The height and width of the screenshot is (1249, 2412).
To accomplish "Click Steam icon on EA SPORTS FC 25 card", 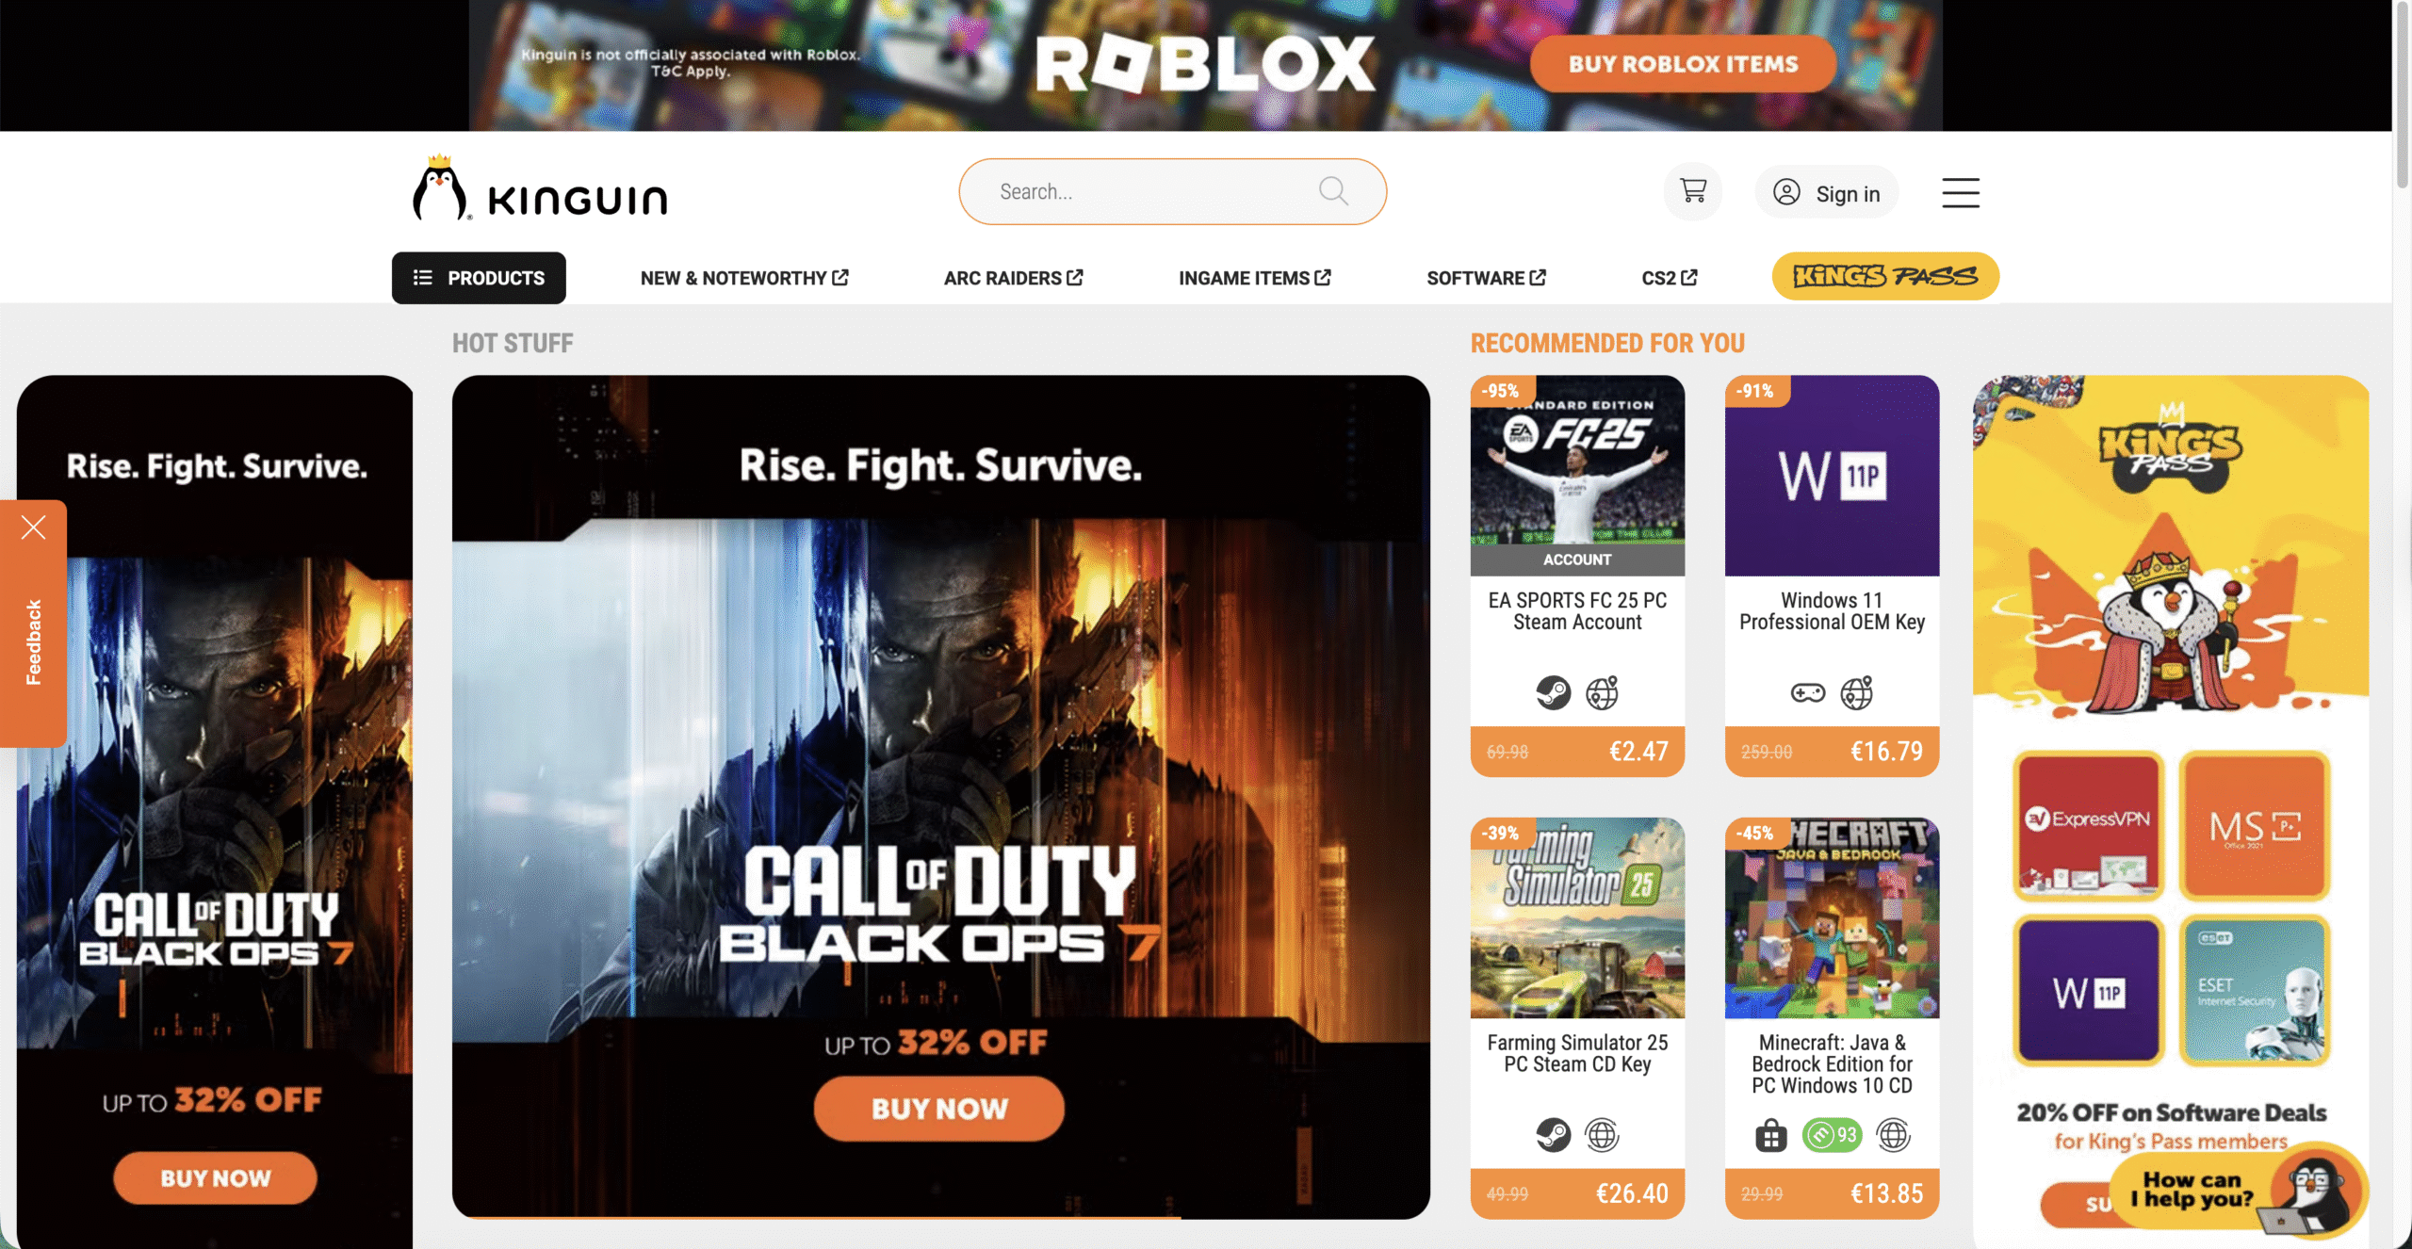I will (1553, 693).
